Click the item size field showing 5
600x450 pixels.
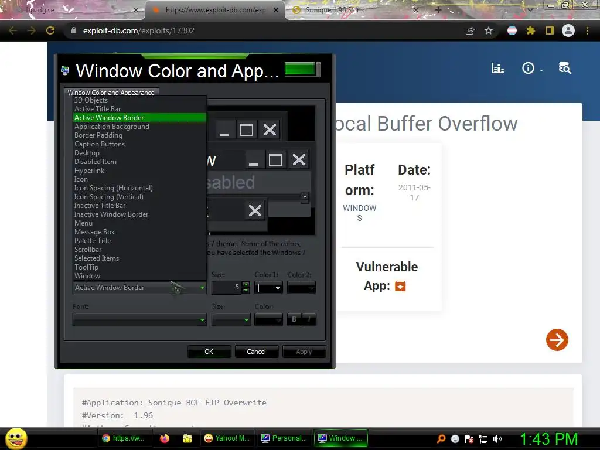pos(227,288)
